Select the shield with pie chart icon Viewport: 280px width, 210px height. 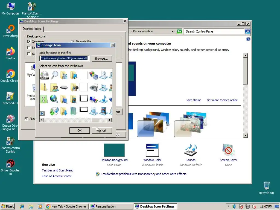94,75
